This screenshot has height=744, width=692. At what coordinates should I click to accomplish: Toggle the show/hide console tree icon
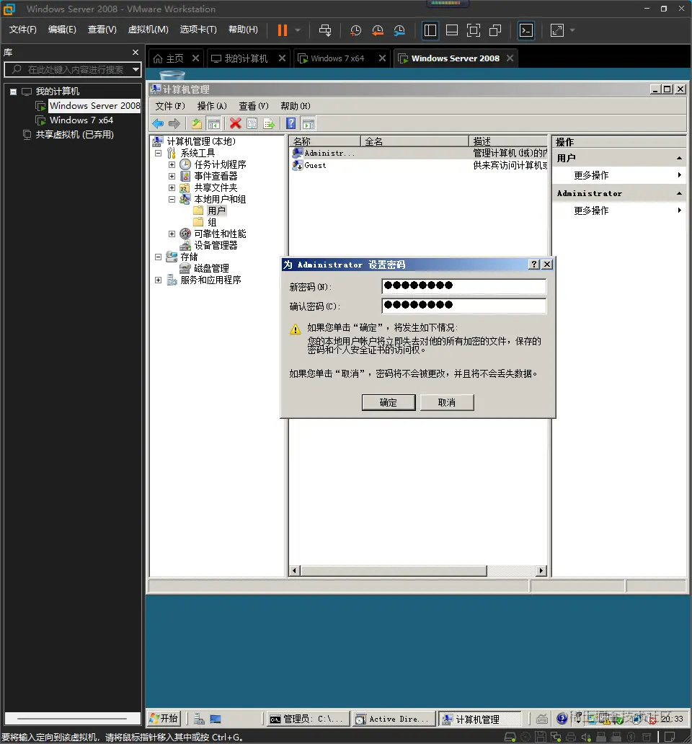tap(213, 124)
